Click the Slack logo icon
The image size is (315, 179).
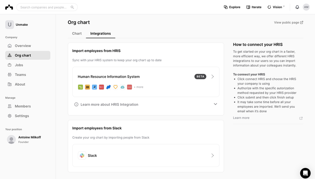[82, 155]
